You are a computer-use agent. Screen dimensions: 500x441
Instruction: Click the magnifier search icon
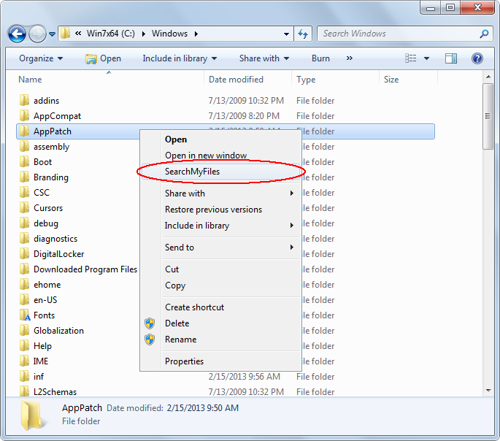pos(484,34)
